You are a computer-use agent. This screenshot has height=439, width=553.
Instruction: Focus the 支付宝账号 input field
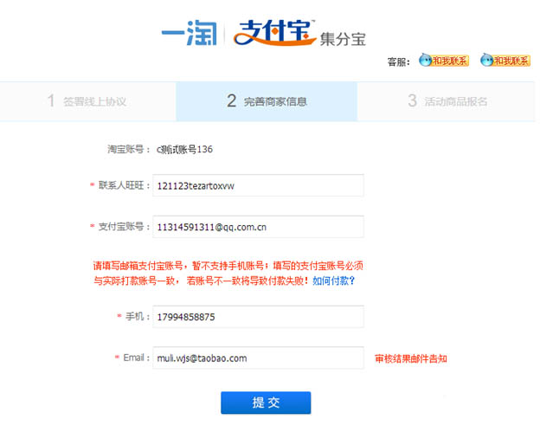258,227
